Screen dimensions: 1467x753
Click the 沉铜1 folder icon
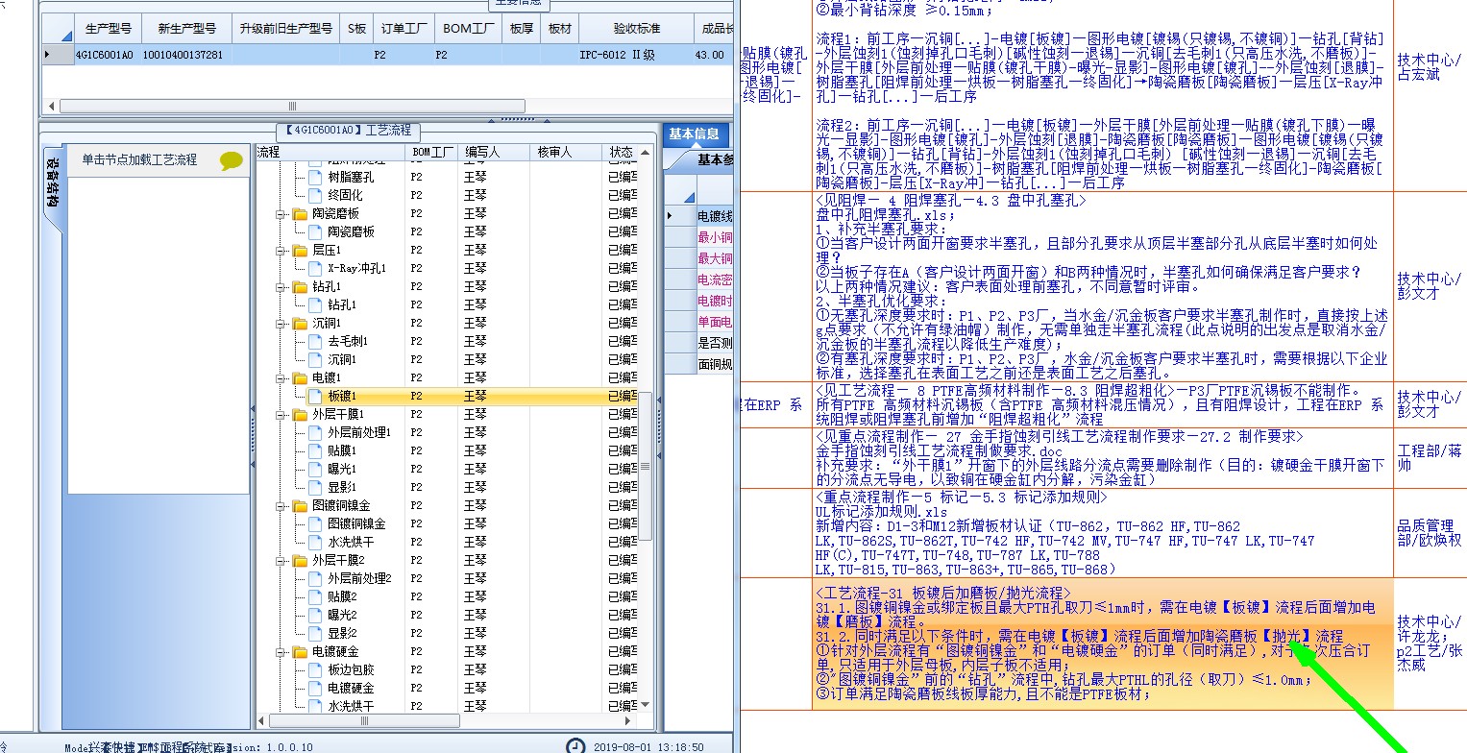(x=300, y=323)
